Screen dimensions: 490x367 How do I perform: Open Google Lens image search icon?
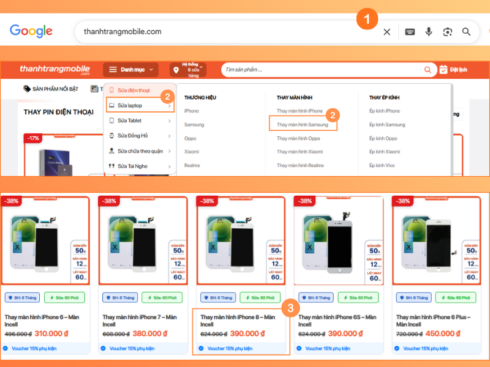pyautogui.click(x=448, y=32)
